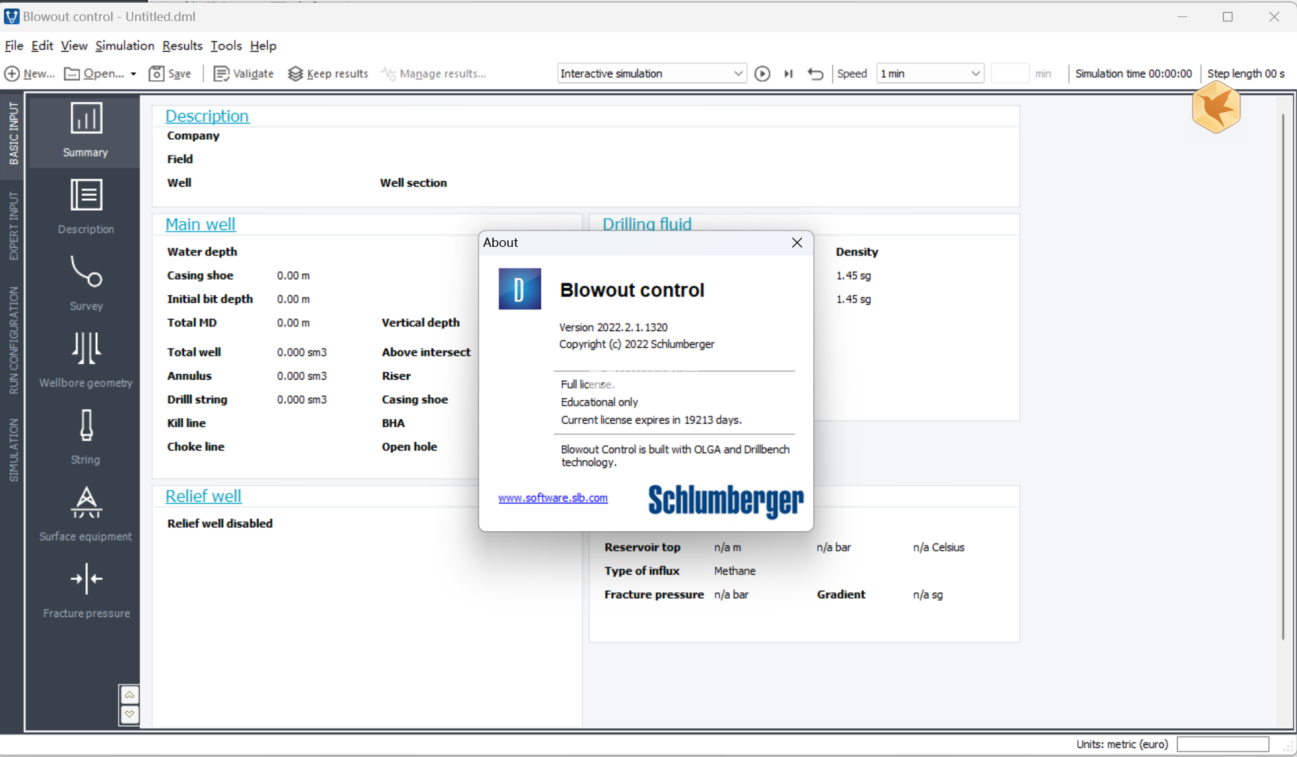This screenshot has width=1297, height=757.
Task: Open the Help menu
Action: pos(263,45)
